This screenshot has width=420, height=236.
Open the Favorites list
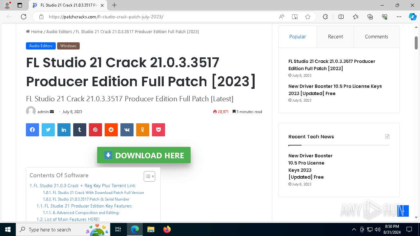click(x=356, y=17)
